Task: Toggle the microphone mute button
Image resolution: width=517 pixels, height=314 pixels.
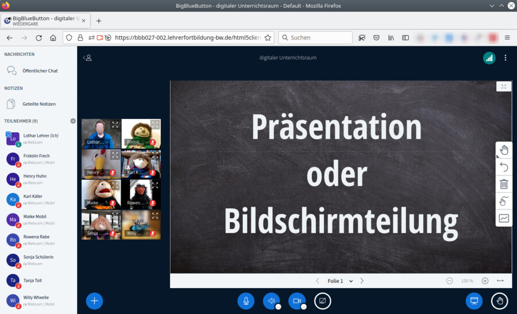Action: point(246,301)
